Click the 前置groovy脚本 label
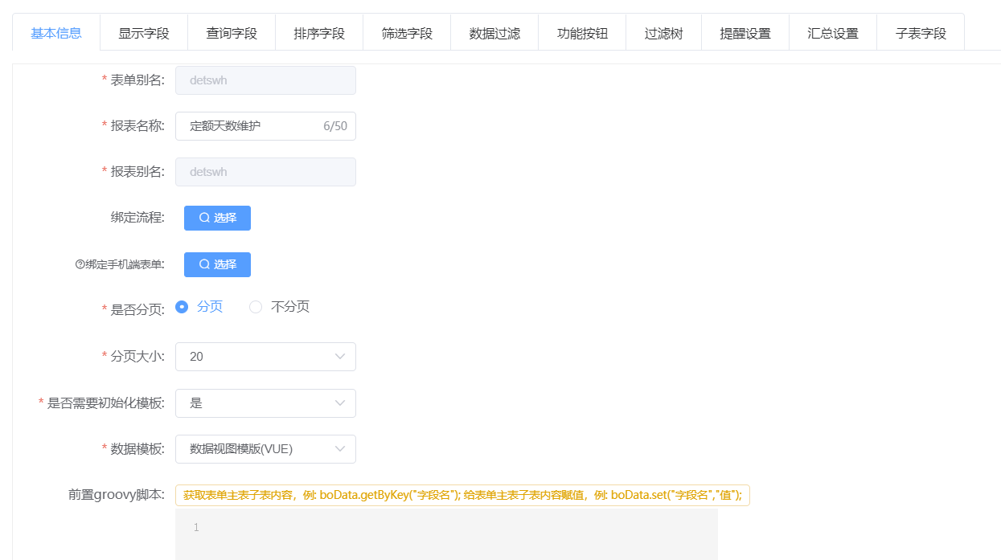The height and width of the screenshot is (560, 1001). [117, 495]
